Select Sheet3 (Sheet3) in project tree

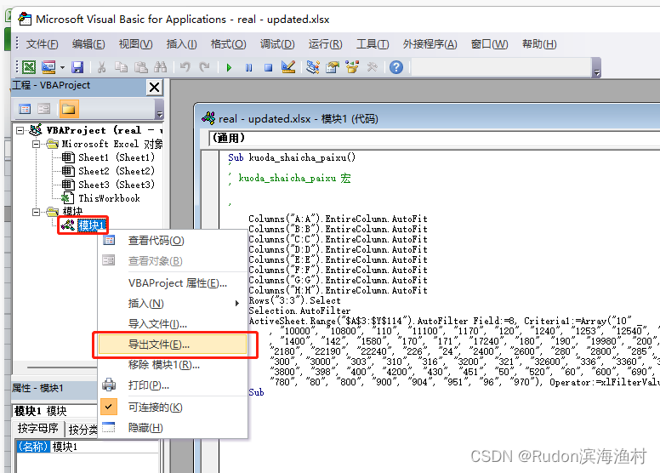(x=117, y=185)
